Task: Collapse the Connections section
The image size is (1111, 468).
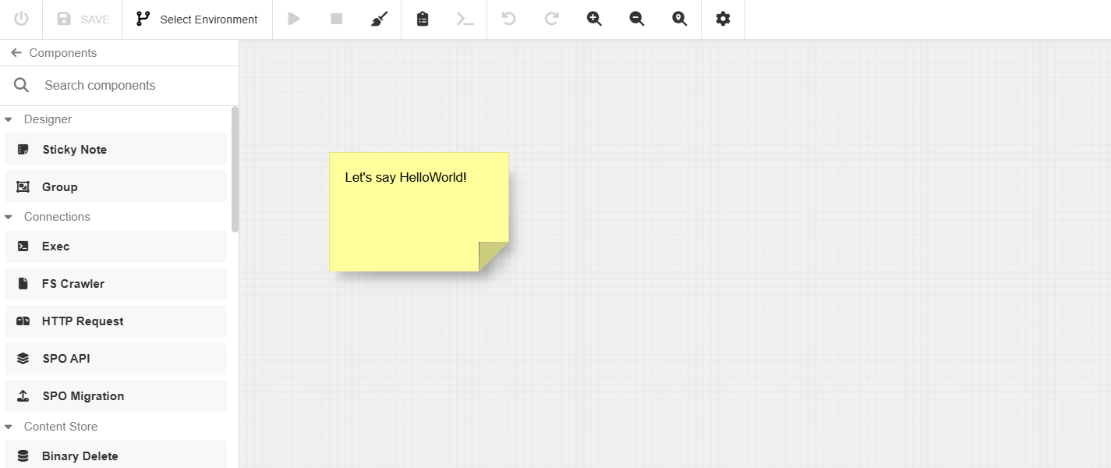Action: [9, 217]
